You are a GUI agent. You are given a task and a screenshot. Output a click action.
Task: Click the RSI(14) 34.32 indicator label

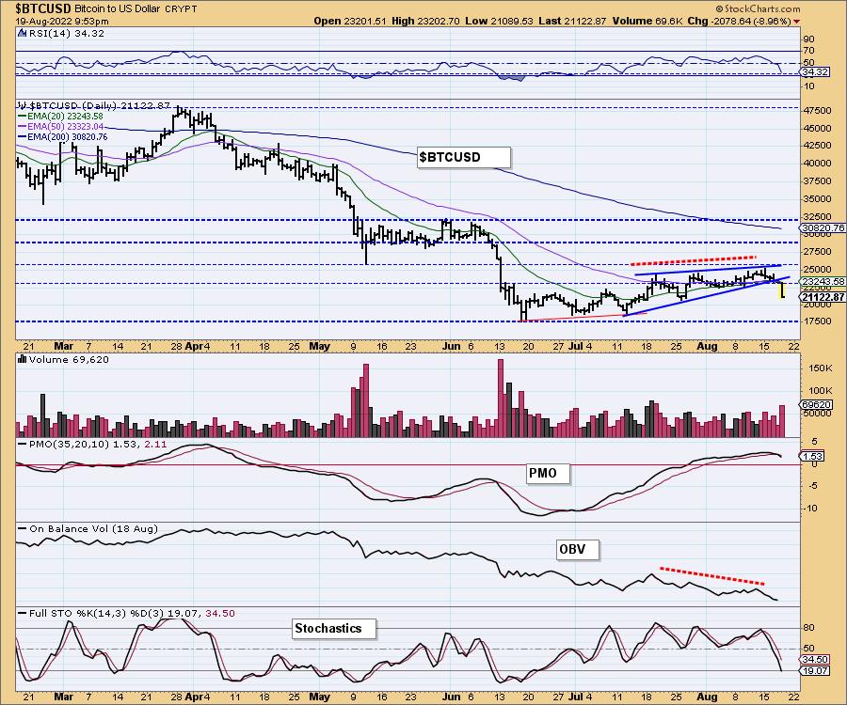click(x=67, y=34)
